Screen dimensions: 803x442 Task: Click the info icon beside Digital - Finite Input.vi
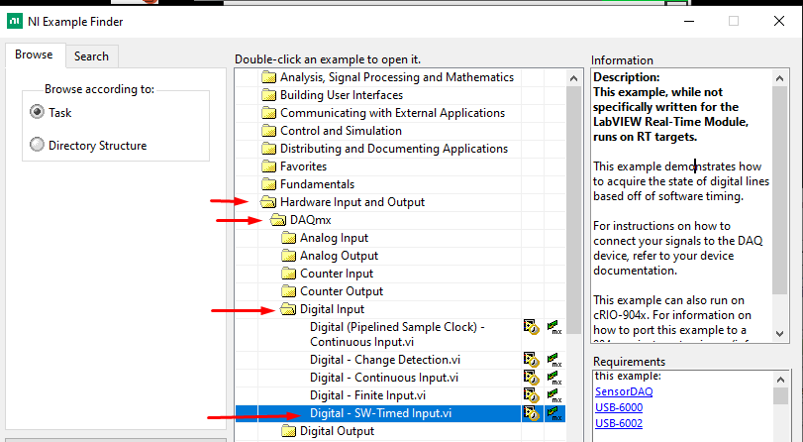(532, 395)
